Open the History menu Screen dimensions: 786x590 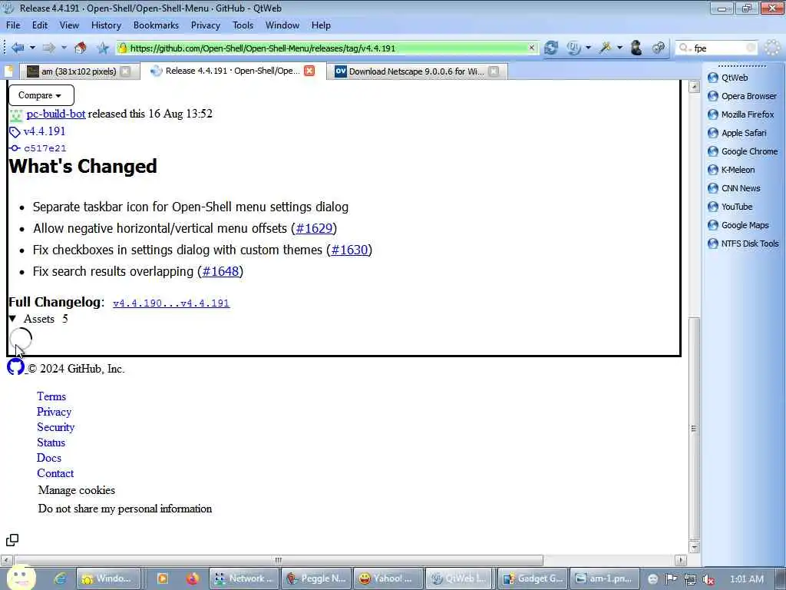[106, 25]
